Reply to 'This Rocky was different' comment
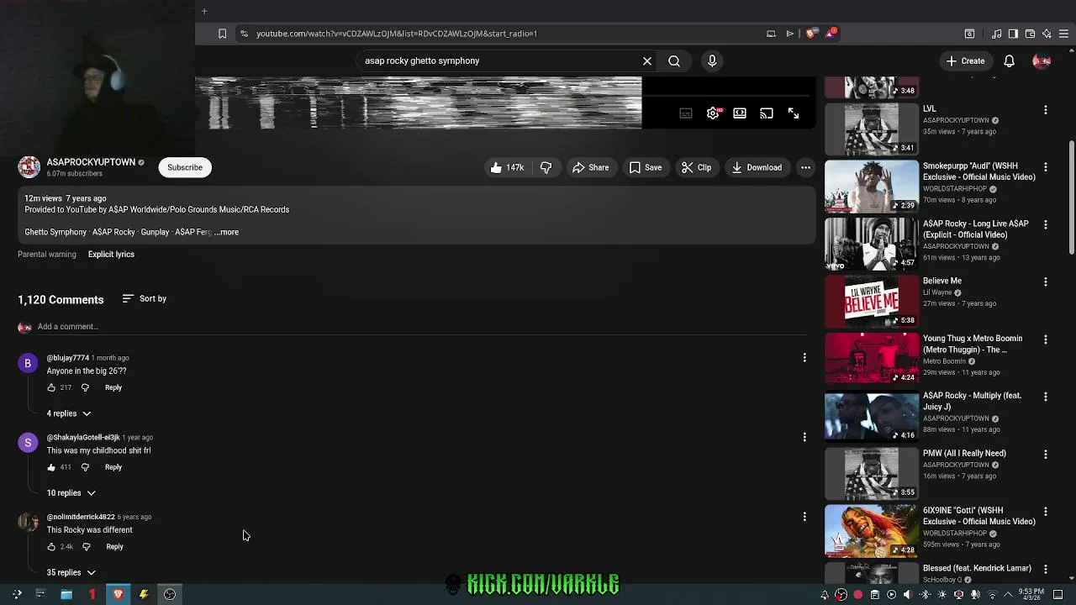This screenshot has width=1076, height=605. [x=114, y=547]
